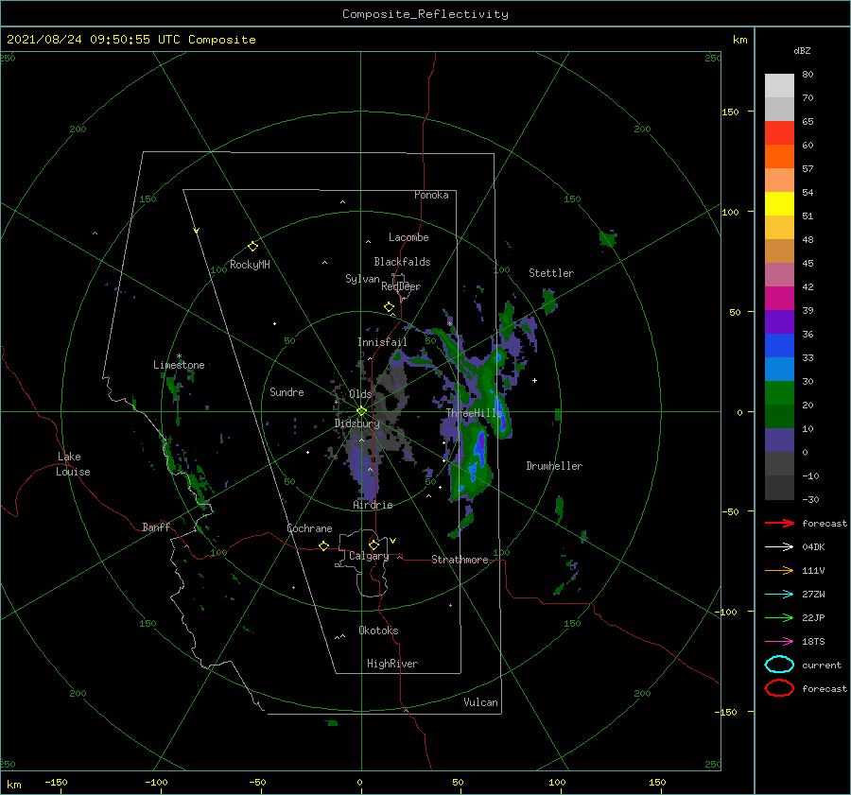Click the yellow diamond marker above Calgary
The height and width of the screenshot is (795, 851).
click(373, 544)
